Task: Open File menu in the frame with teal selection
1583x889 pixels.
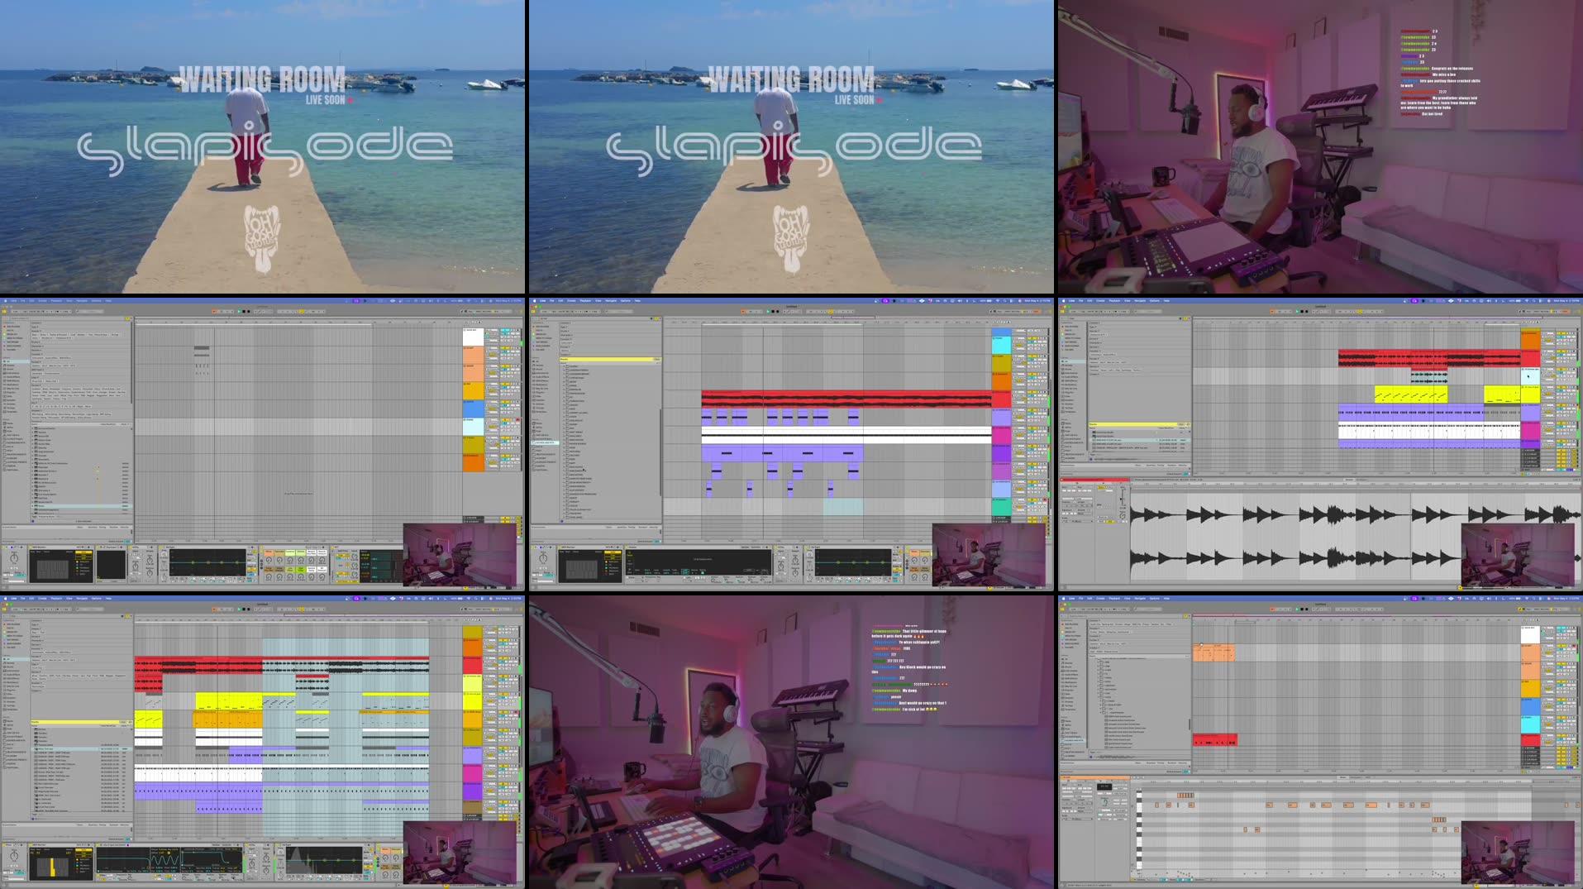Action: pyautogui.click(x=22, y=598)
